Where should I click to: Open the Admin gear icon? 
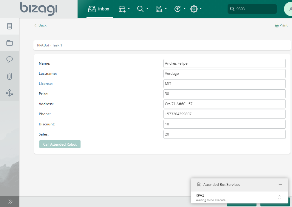[x=194, y=9]
